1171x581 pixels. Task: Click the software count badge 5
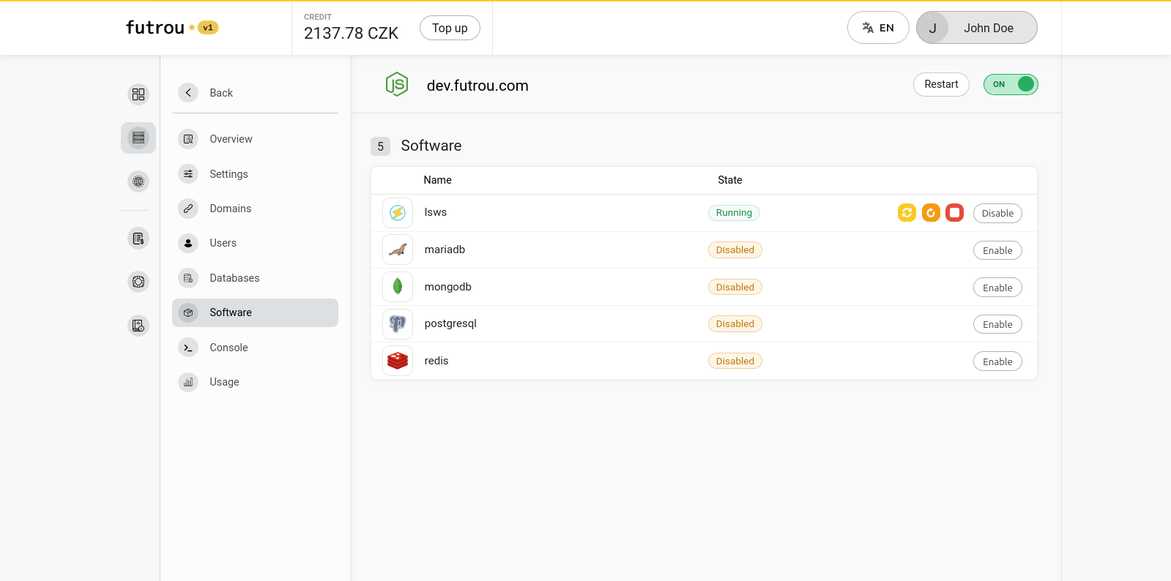(380, 146)
